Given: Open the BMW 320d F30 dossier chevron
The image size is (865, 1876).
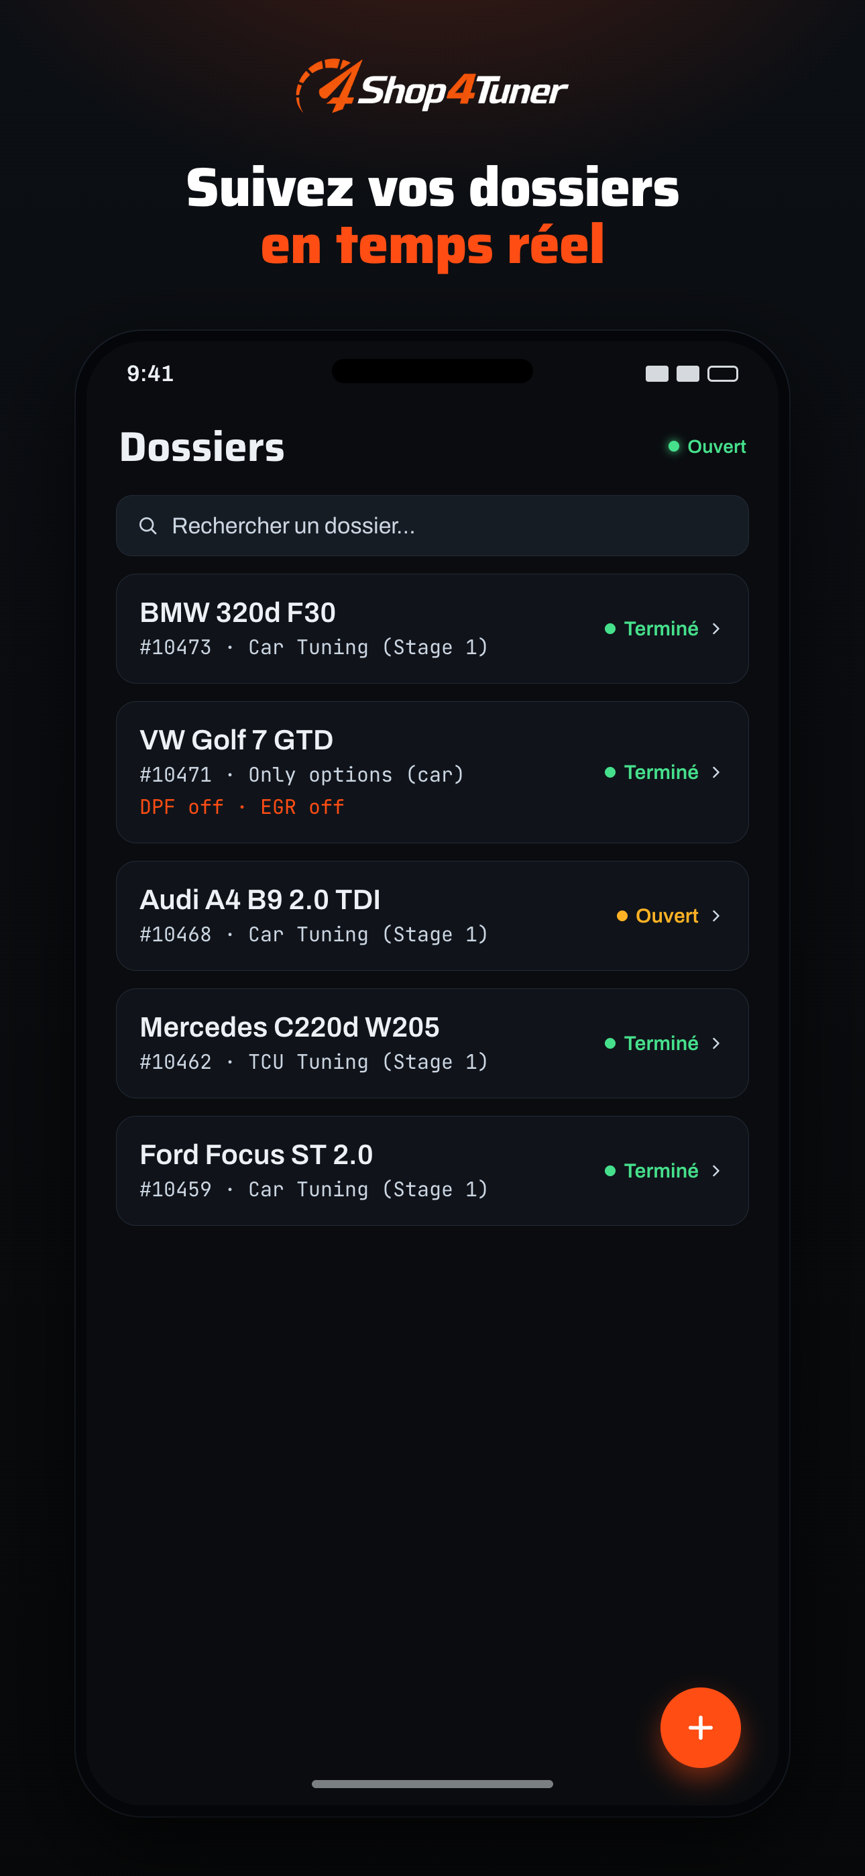Looking at the screenshot, I should point(715,629).
